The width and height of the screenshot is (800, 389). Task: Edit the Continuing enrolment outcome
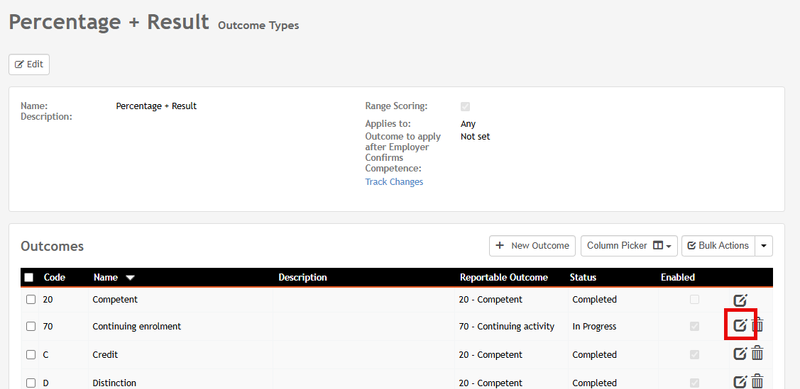[x=740, y=325]
